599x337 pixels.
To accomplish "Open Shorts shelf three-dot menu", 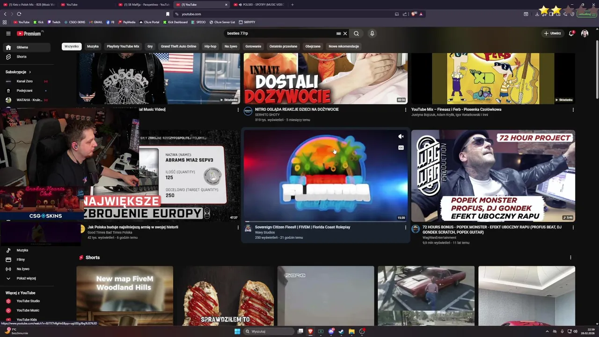I will 570,257.
